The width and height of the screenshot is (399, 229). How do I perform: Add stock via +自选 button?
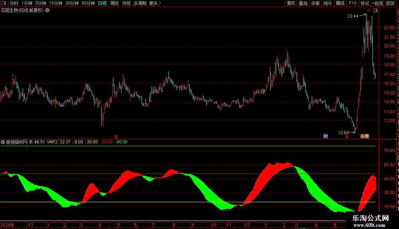click(377, 3)
